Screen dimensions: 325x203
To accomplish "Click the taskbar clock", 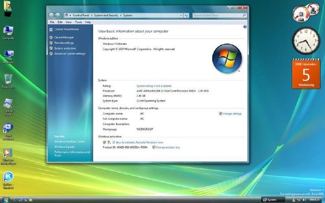I will pyautogui.click(x=314, y=200).
